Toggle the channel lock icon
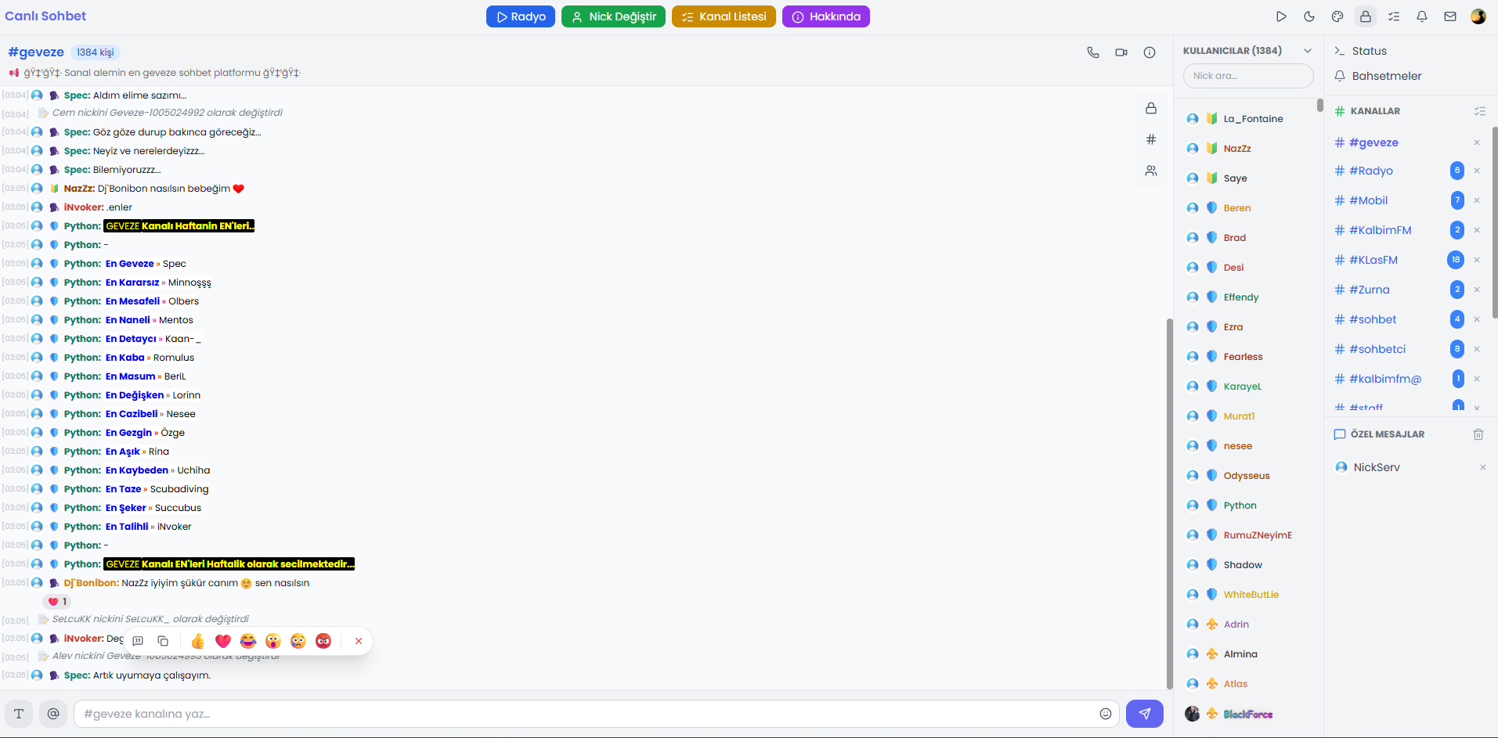The width and height of the screenshot is (1498, 738). [x=1151, y=108]
